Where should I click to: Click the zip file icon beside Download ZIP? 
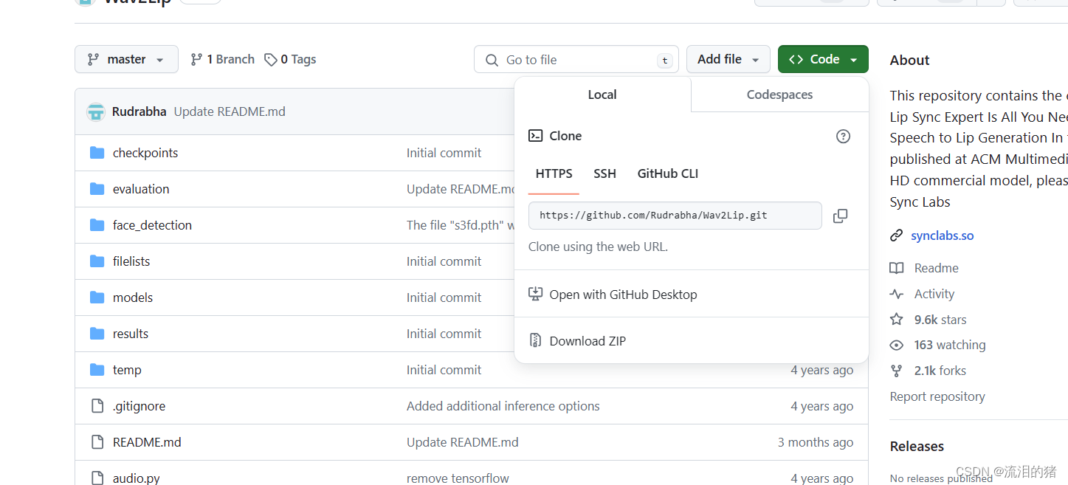(x=536, y=340)
